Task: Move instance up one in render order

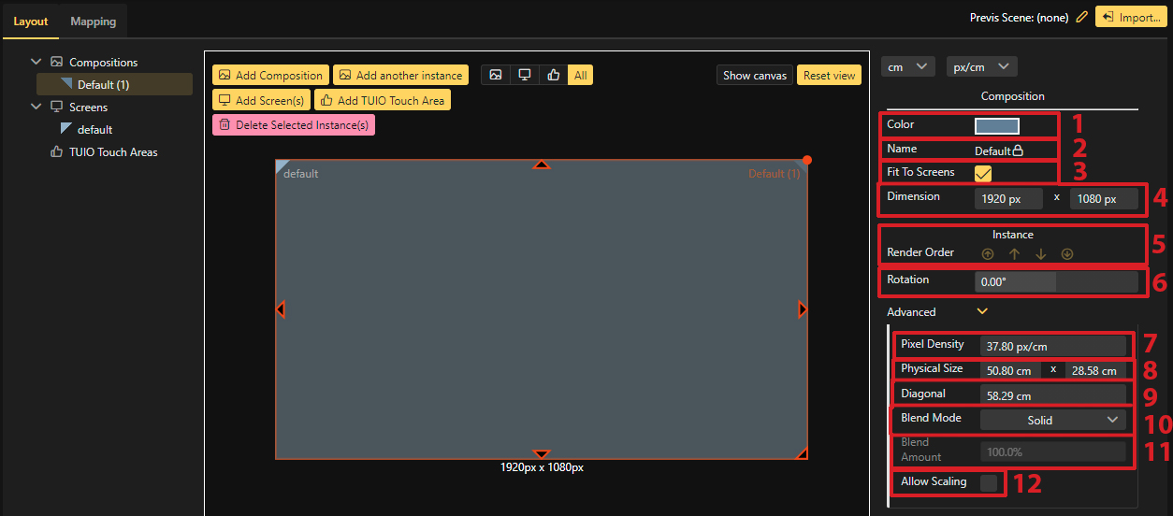Action: 1014,254
